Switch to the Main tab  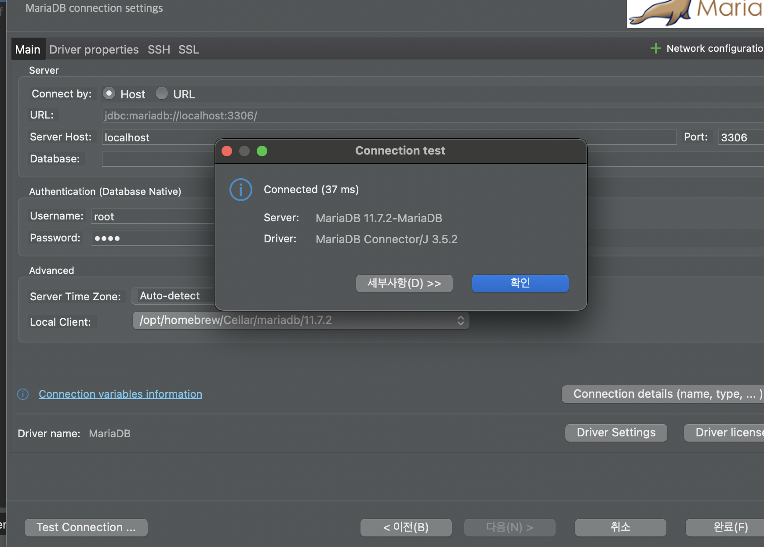click(28, 50)
